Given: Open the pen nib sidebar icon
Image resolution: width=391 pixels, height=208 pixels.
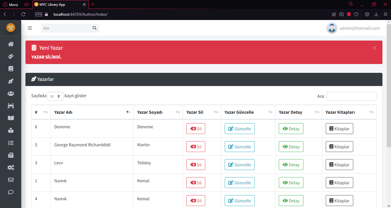Looking at the screenshot, I should (11, 81).
